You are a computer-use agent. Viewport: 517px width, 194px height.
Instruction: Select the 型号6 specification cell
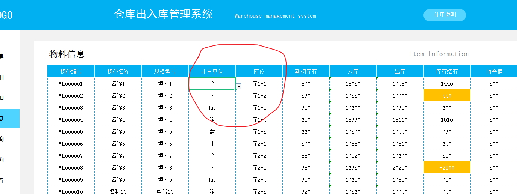click(165, 144)
